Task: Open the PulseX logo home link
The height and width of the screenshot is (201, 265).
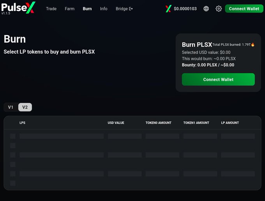Action: point(18,7)
